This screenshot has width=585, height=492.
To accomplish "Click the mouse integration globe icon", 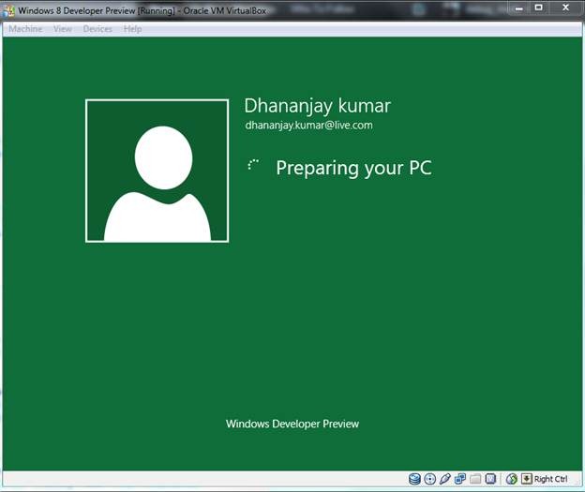I will (512, 479).
